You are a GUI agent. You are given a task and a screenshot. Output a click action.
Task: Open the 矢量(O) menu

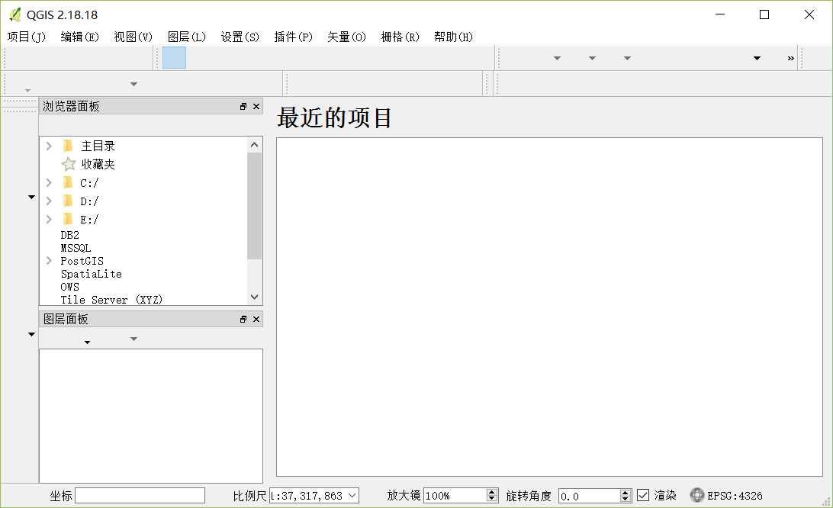click(346, 37)
